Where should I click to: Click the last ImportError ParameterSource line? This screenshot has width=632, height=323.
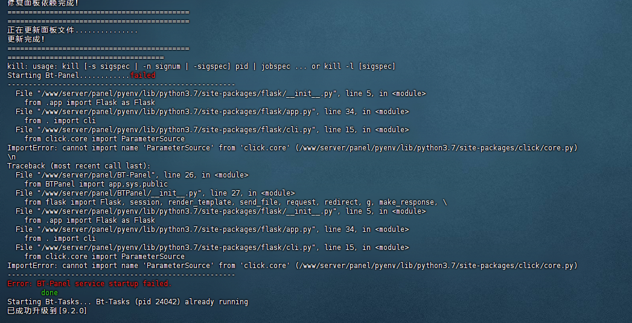coord(293,266)
